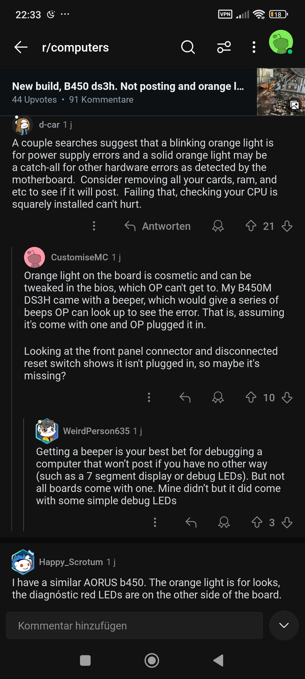The height and width of the screenshot is (679, 305).
Task: Open the search icon in header
Action: pos(188,48)
